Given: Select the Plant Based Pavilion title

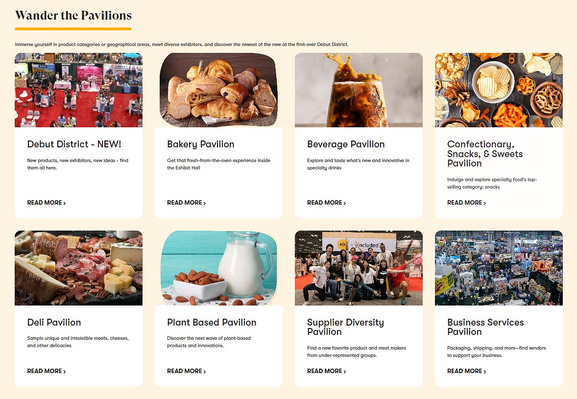Looking at the screenshot, I should click(x=212, y=322).
